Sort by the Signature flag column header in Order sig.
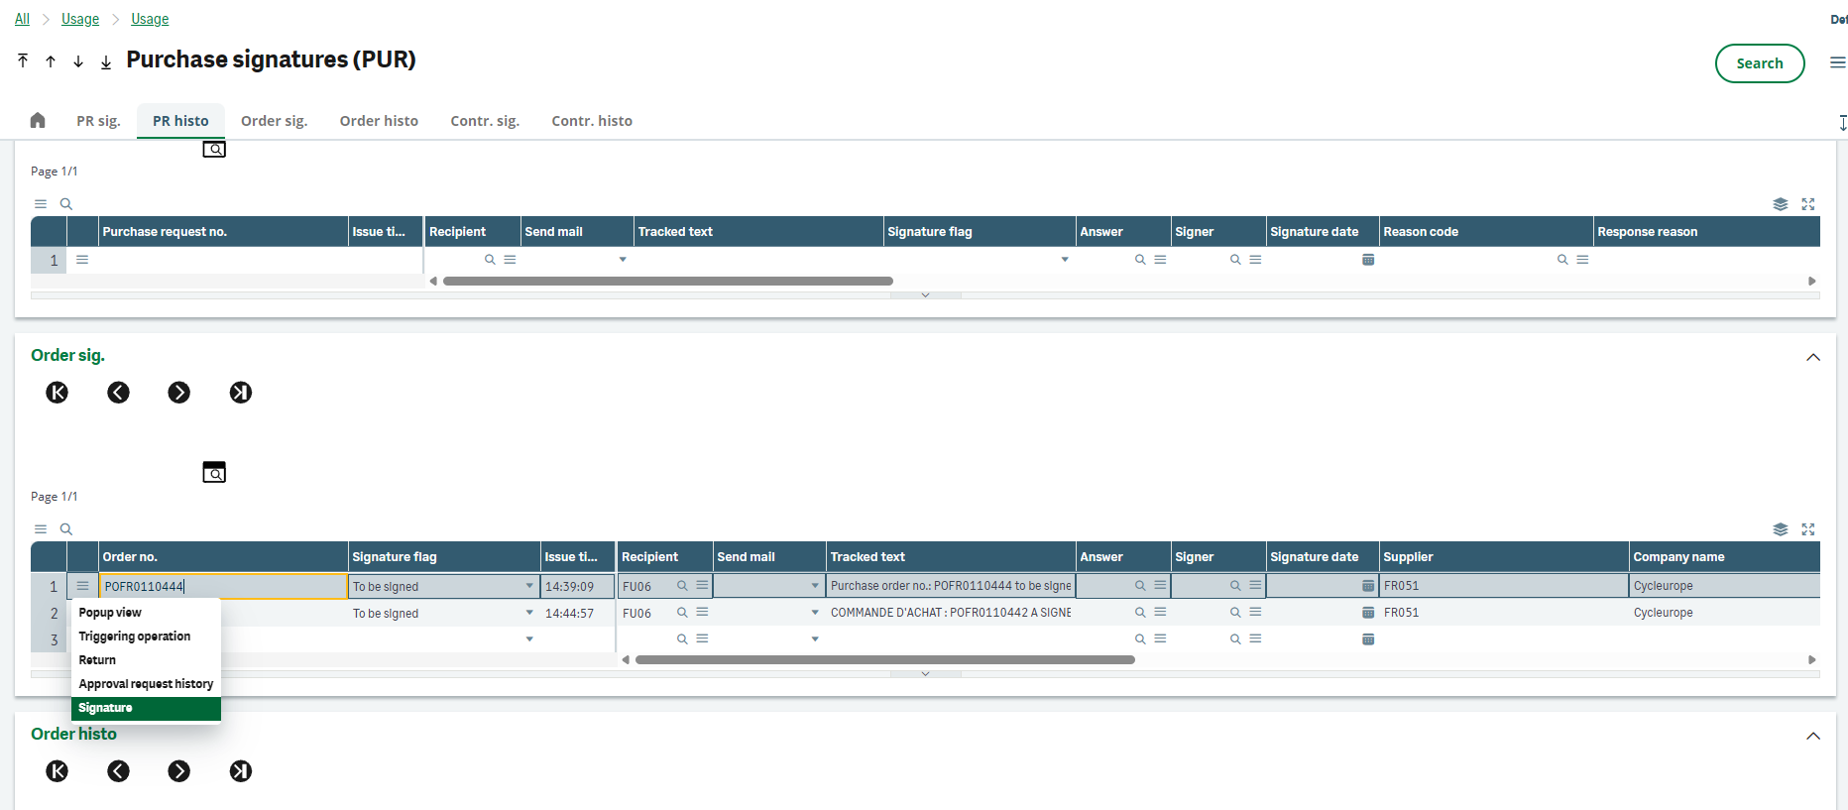The height and width of the screenshot is (810, 1848). click(x=444, y=557)
